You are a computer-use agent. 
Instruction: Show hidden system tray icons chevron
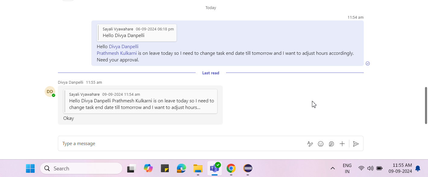coord(333,168)
